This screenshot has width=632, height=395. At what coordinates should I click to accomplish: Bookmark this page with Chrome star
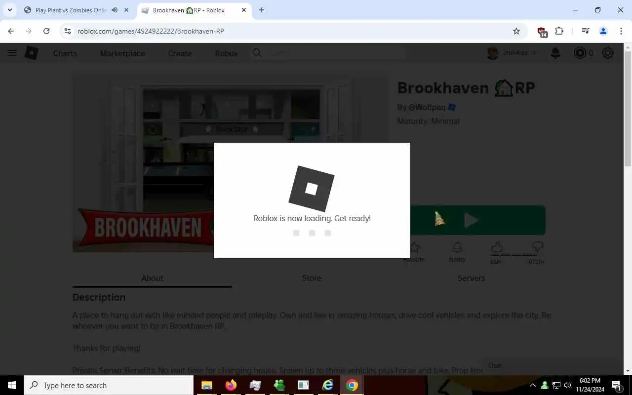click(x=516, y=31)
